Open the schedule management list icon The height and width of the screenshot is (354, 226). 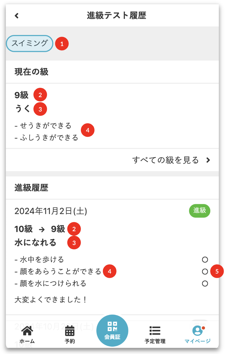click(x=155, y=331)
